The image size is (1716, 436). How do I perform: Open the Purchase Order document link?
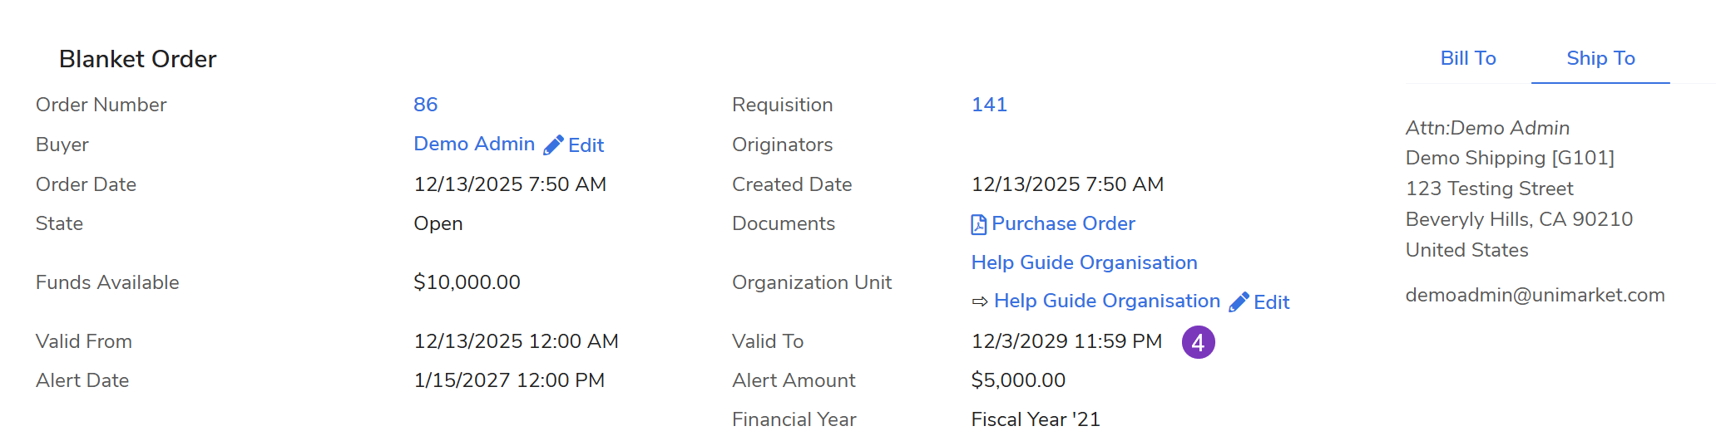click(1063, 223)
